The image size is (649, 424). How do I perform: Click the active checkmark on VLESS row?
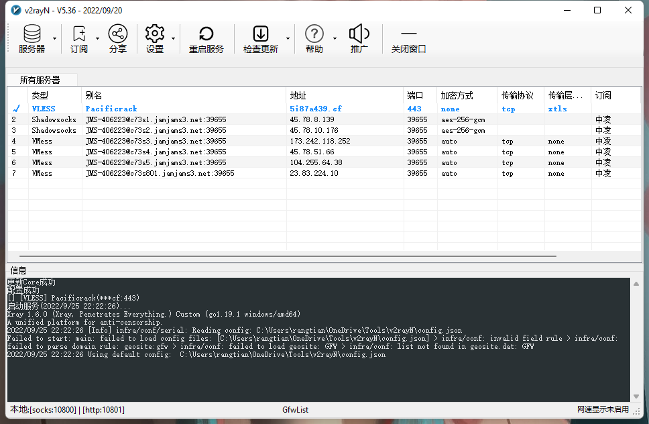coord(17,109)
